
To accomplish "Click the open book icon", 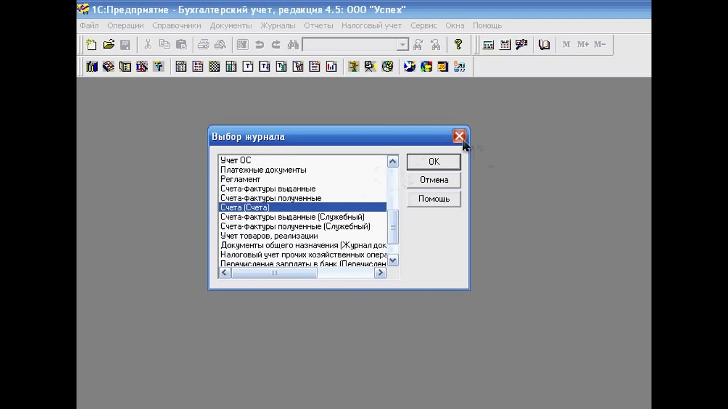I will 544,44.
